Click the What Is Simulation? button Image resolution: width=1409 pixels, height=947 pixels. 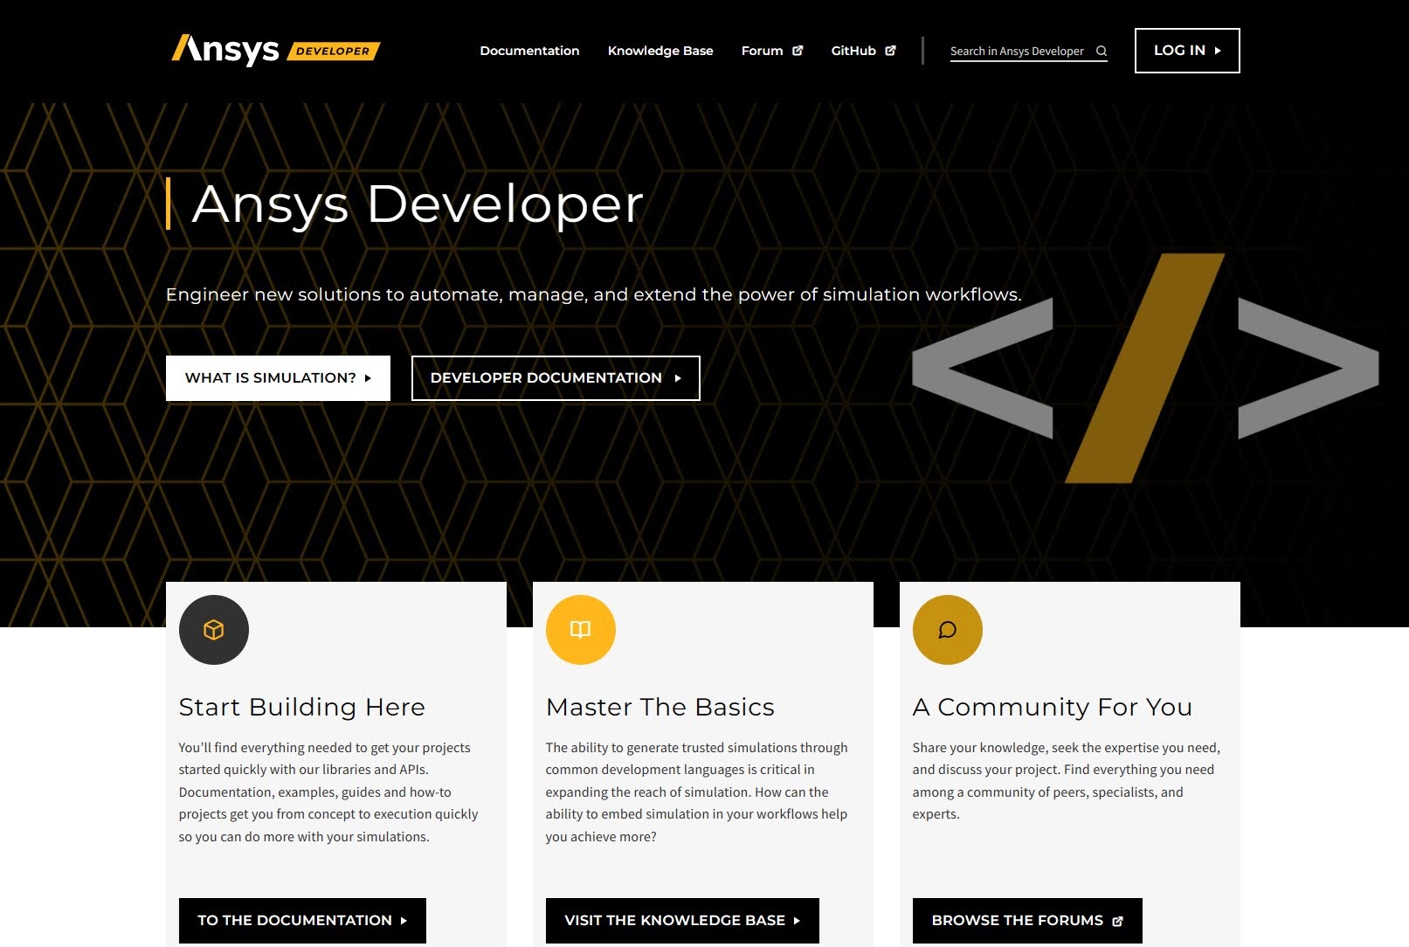(278, 378)
